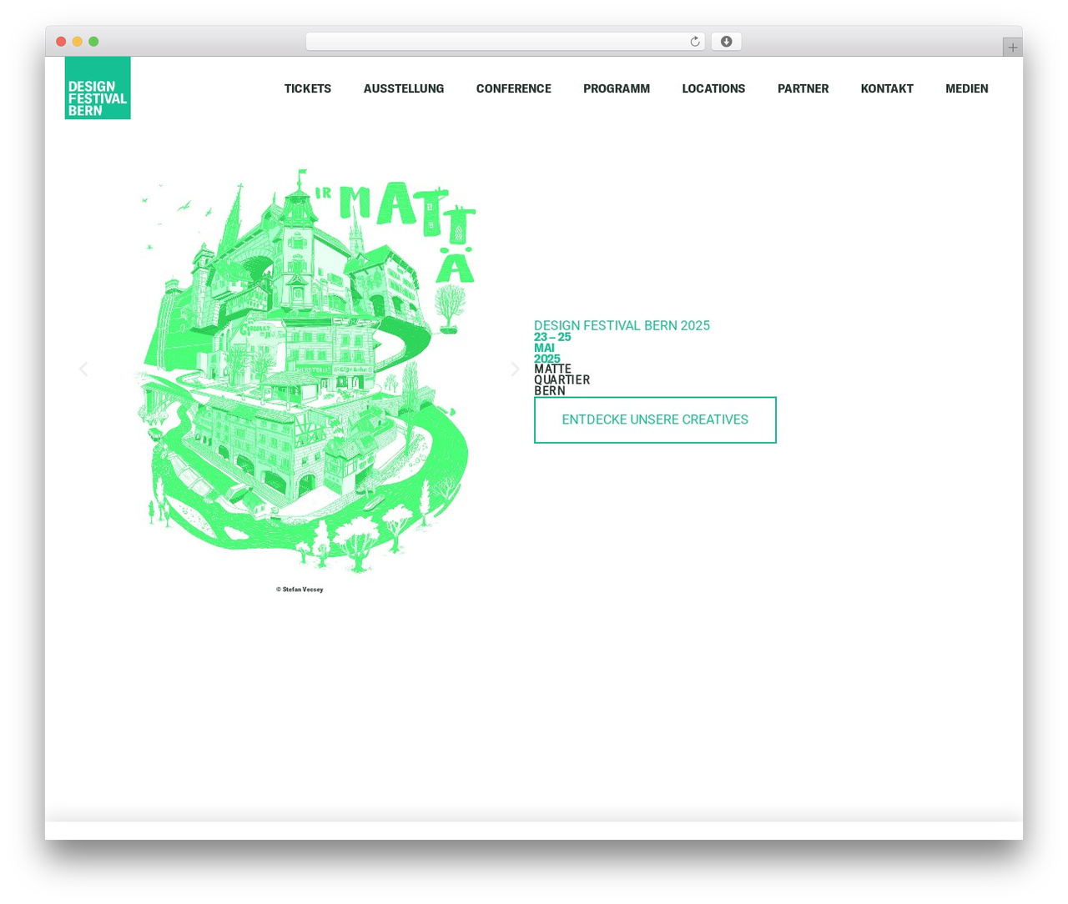Open Locations from the top menu
The image size is (1068, 904).
[x=713, y=88]
